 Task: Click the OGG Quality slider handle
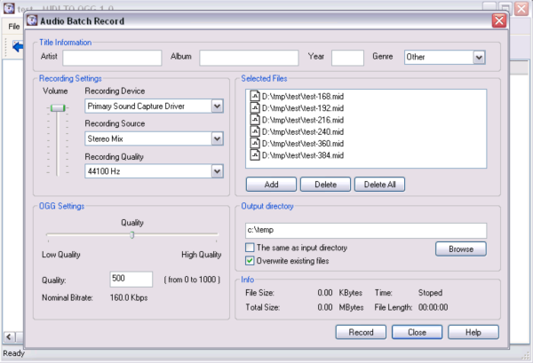click(x=132, y=235)
